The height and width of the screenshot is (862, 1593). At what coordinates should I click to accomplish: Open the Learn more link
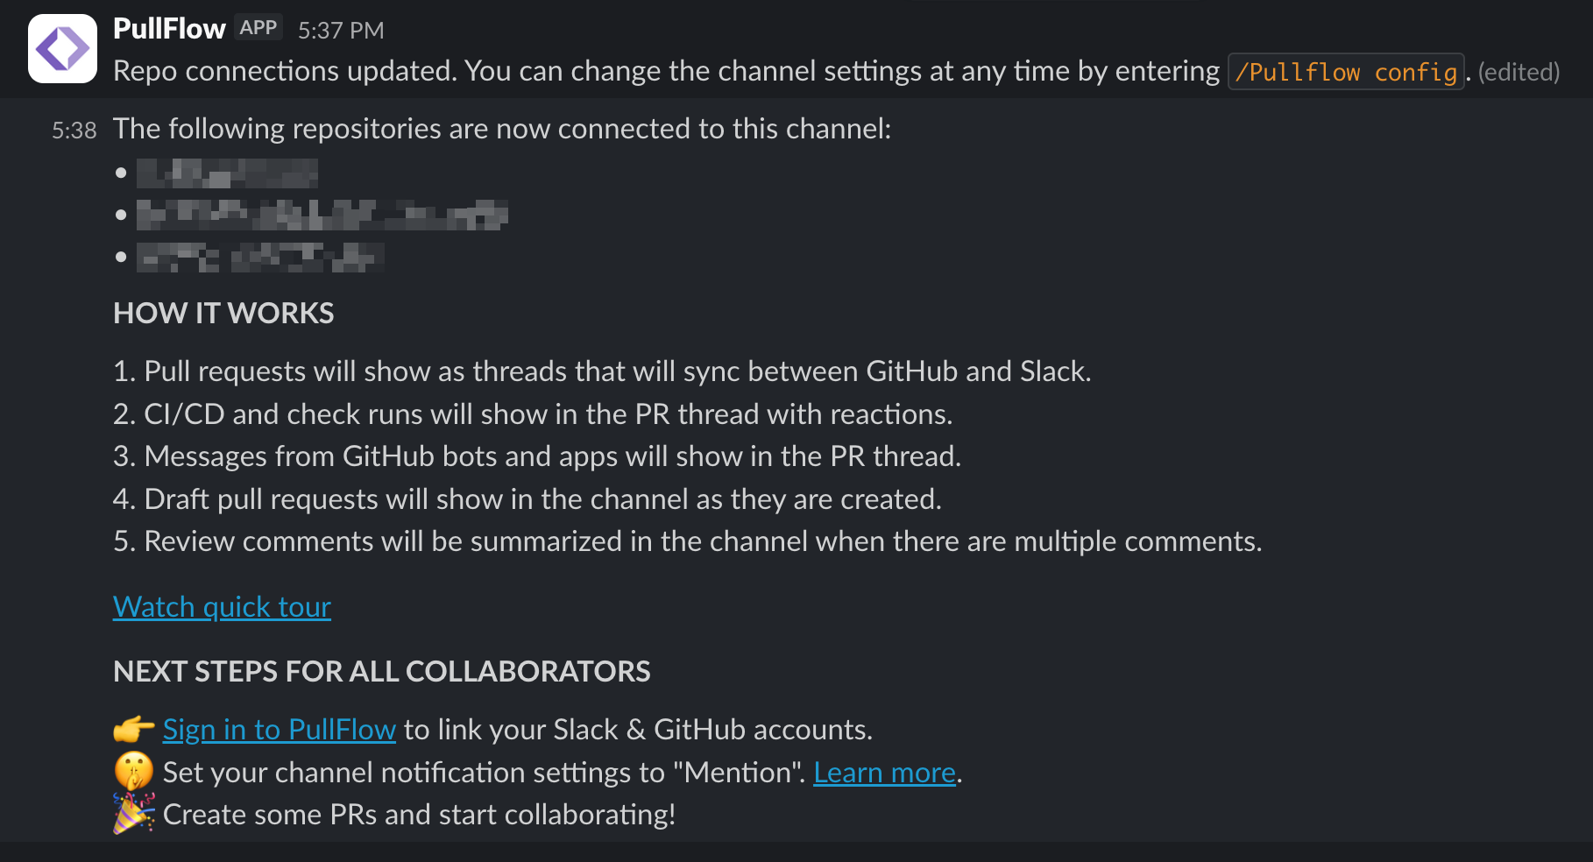pyautogui.click(x=884, y=773)
